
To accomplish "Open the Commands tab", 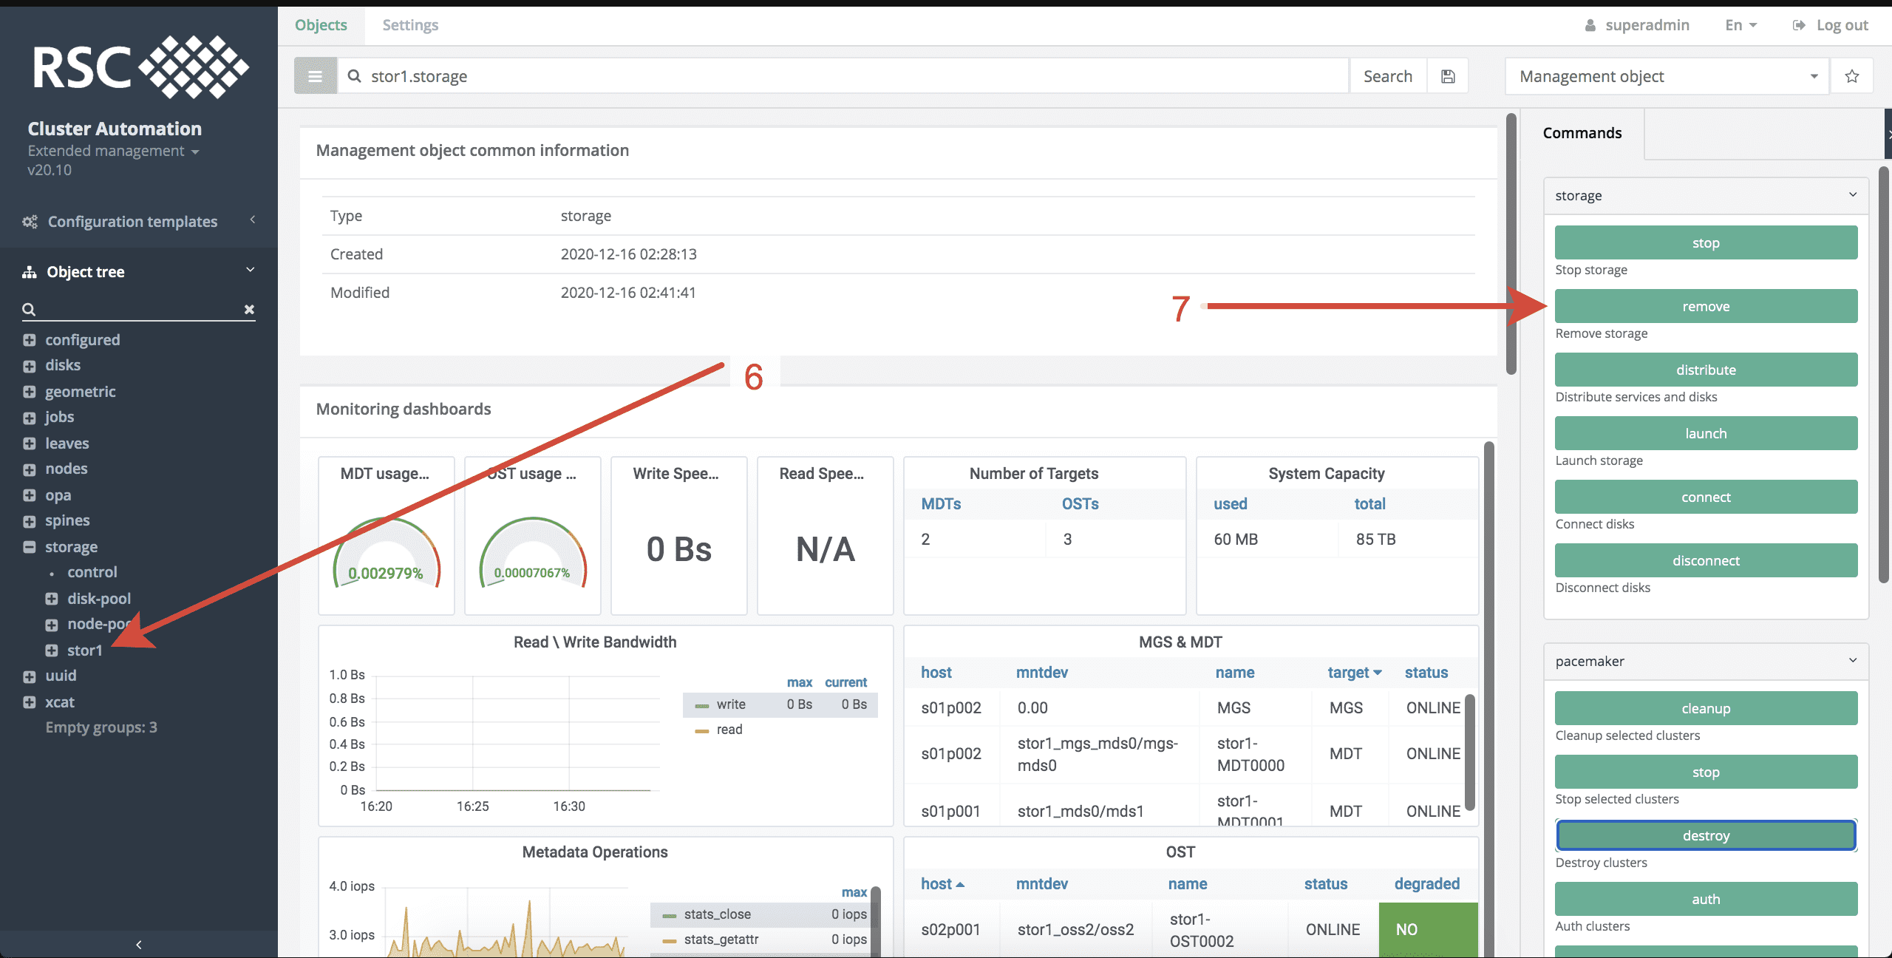I will tap(1582, 133).
